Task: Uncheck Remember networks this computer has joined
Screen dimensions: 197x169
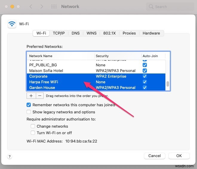Action: (29, 105)
